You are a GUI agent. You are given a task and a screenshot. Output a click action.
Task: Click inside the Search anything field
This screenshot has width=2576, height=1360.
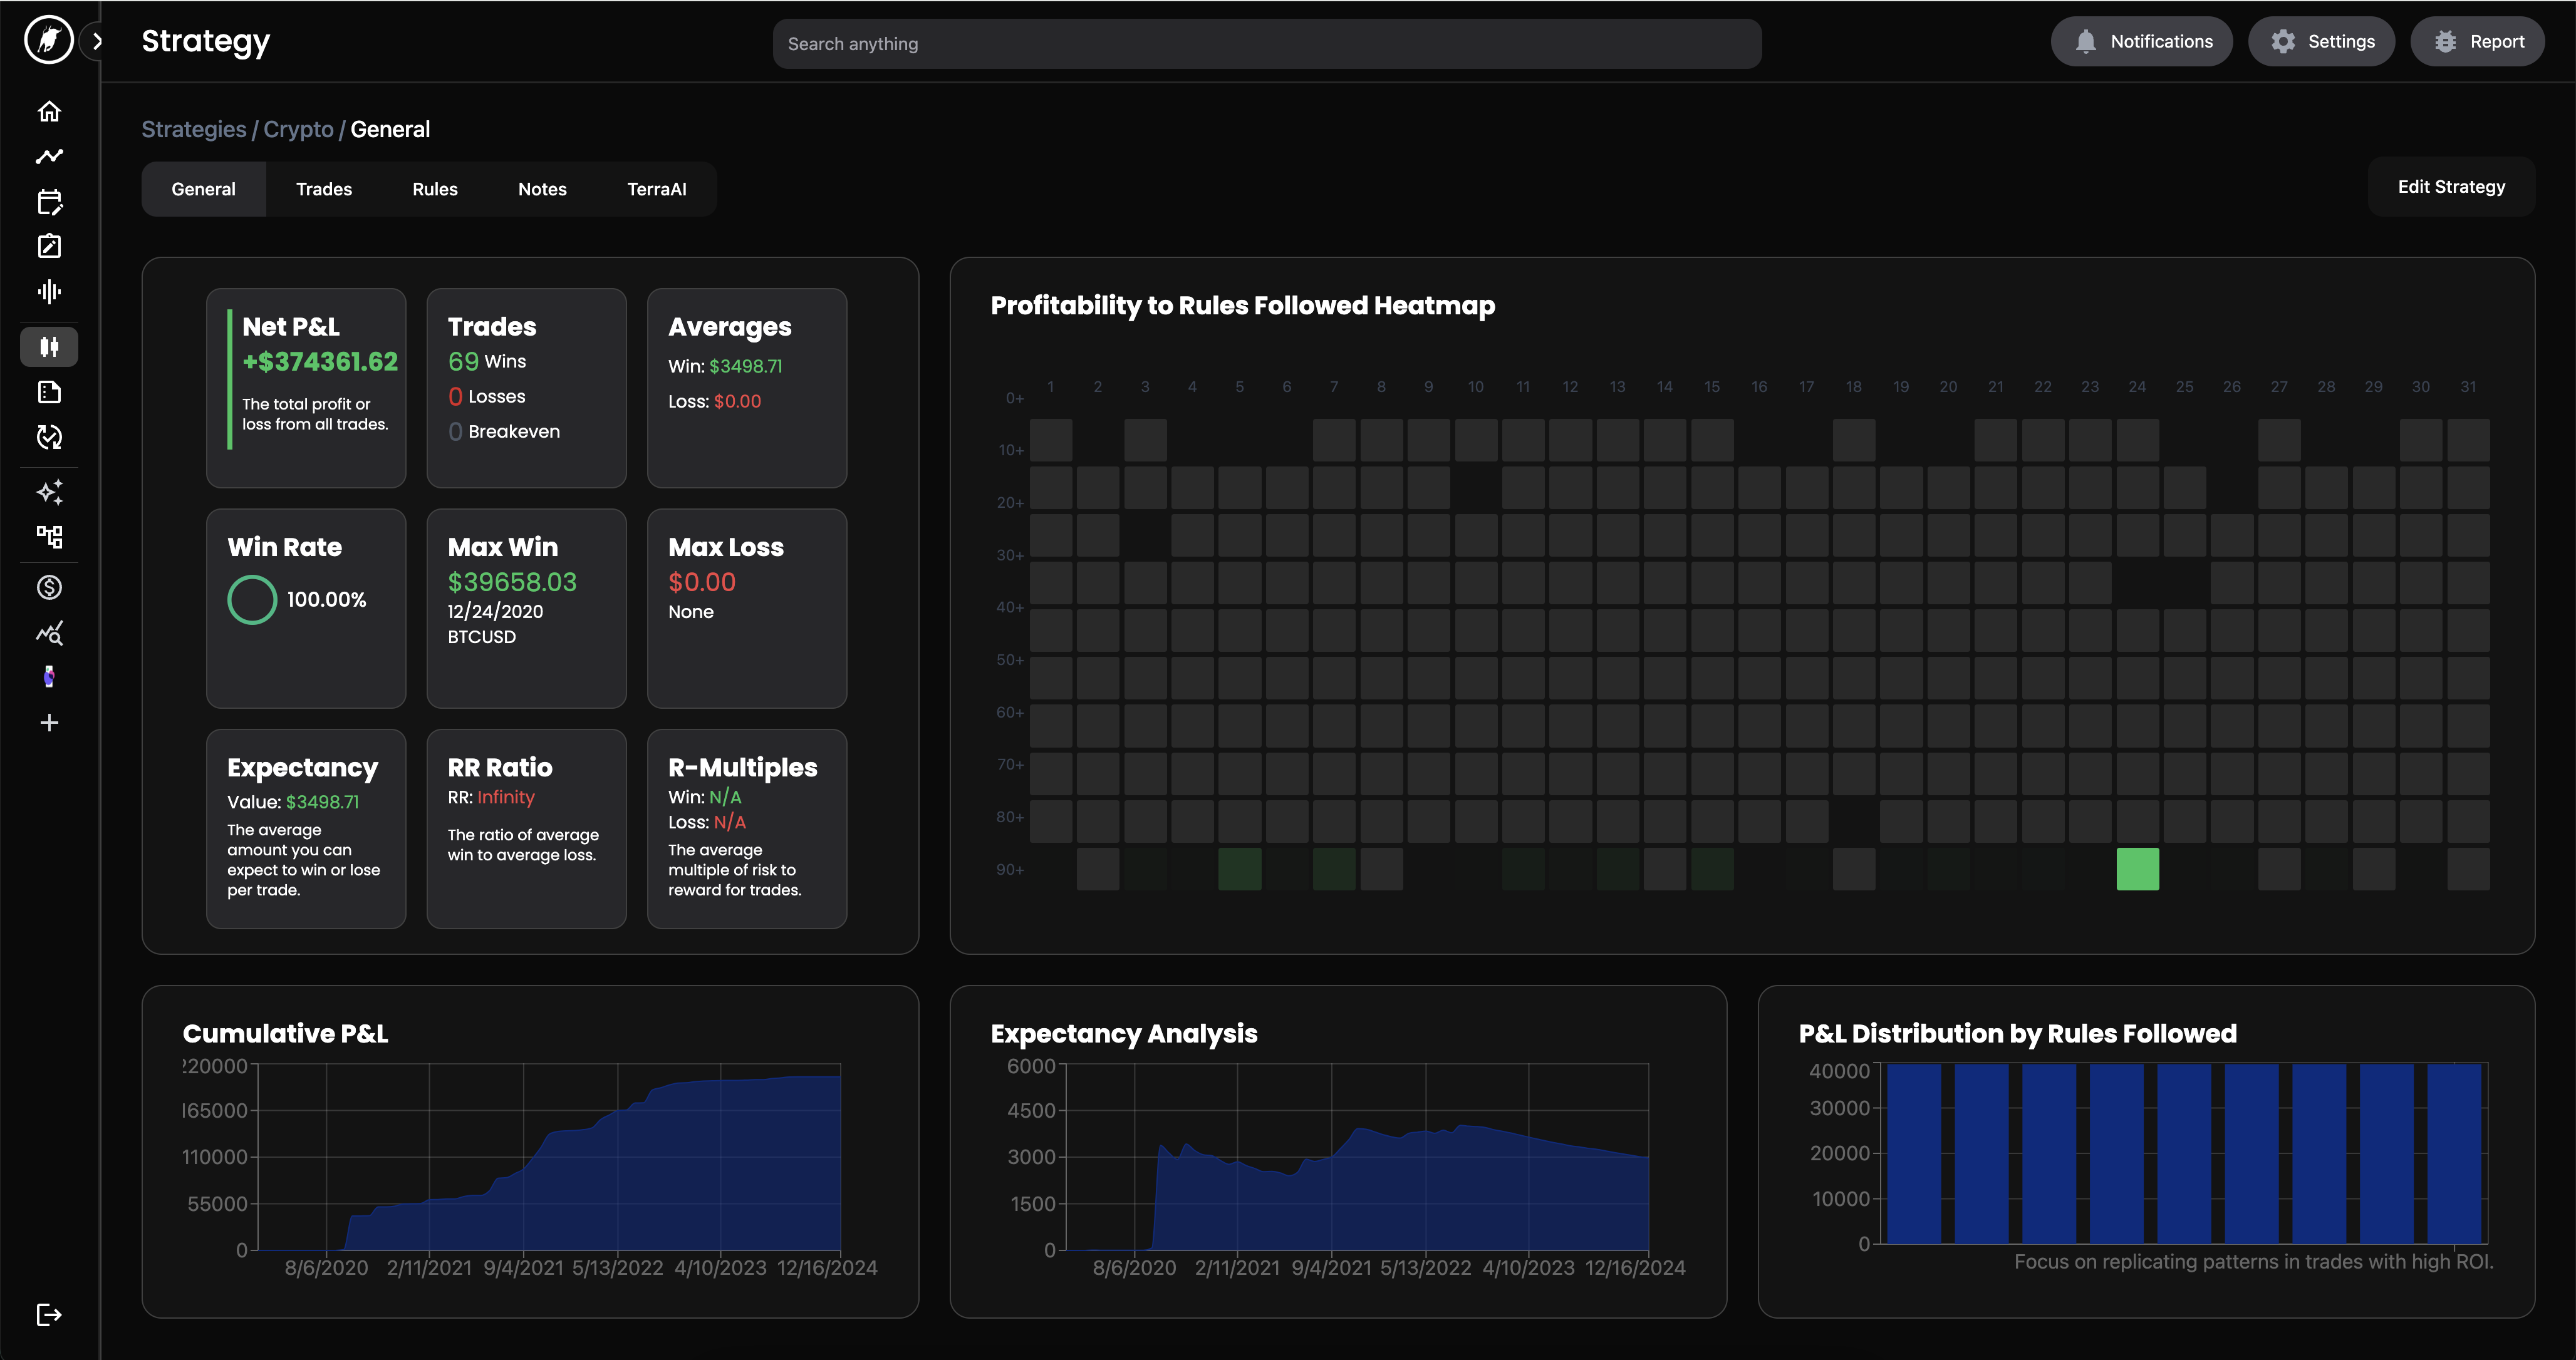tap(1266, 43)
